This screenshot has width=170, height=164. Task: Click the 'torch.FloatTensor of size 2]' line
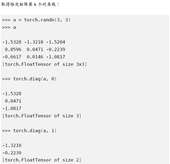coord(42,160)
